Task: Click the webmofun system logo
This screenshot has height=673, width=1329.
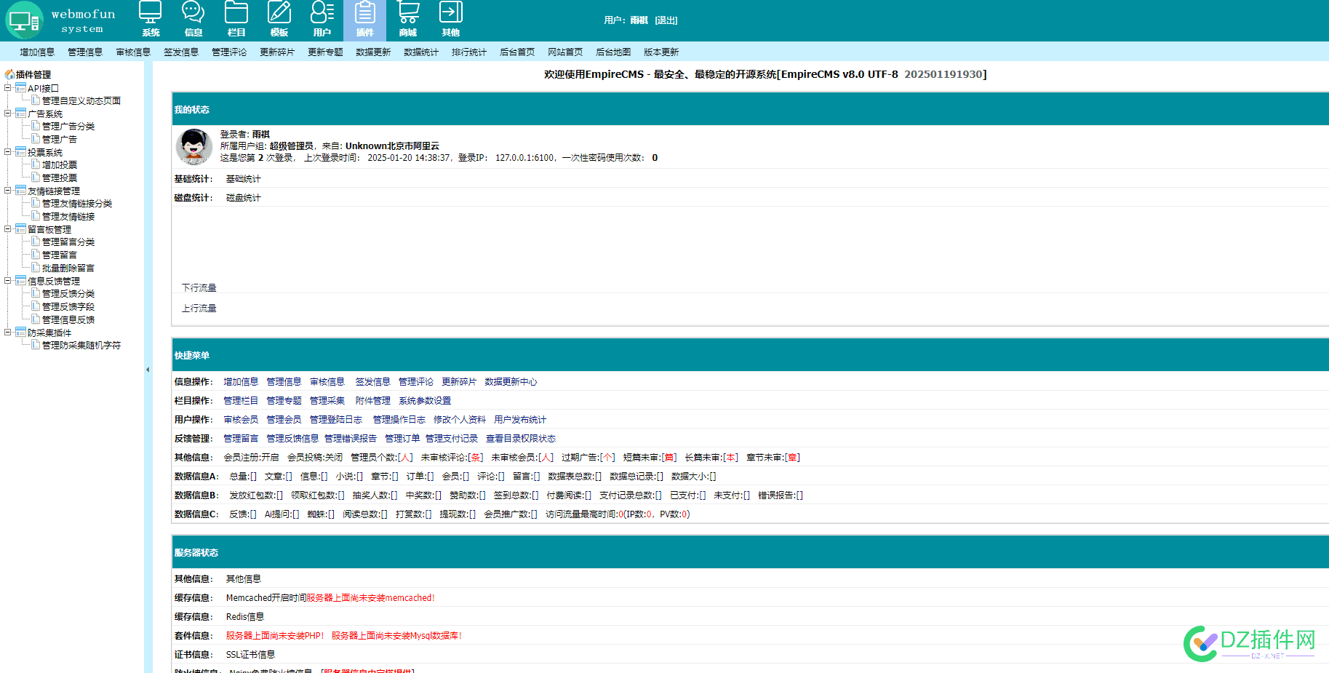Action: pos(62,20)
